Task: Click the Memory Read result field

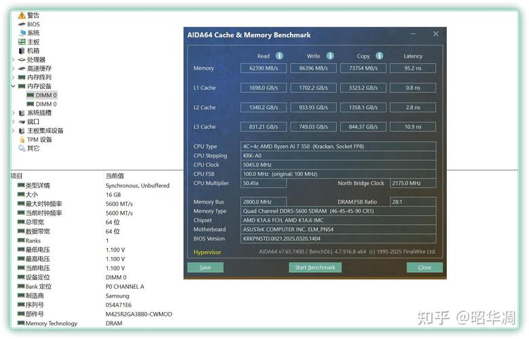Action: pyautogui.click(x=263, y=68)
